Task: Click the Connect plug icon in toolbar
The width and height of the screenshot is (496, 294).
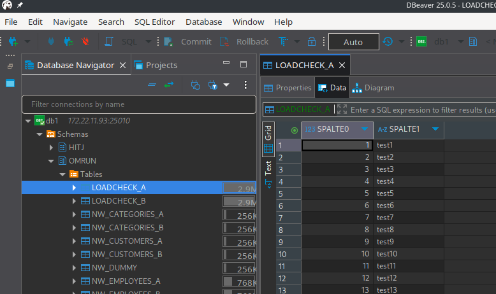Action: point(51,41)
